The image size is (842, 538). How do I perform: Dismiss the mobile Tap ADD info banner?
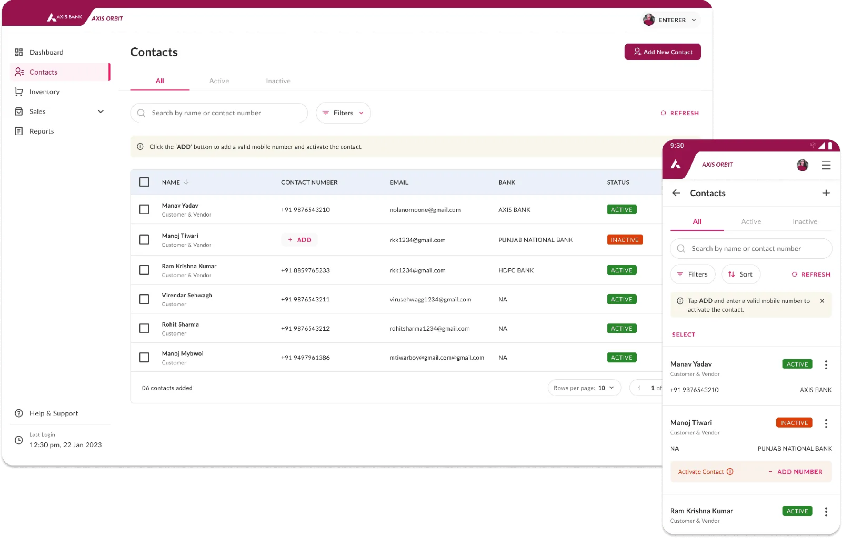[823, 301]
